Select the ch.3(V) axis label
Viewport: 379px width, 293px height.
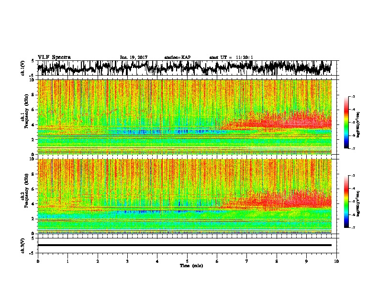pyautogui.click(x=23, y=246)
